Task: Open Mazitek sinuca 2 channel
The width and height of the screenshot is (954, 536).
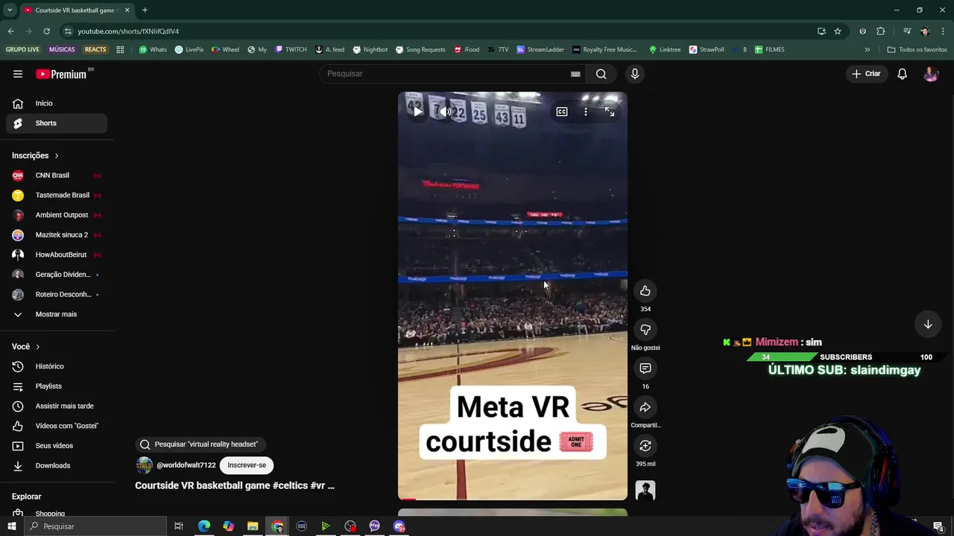Action: tap(57, 235)
